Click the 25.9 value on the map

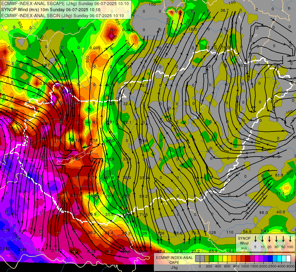(92, 214)
